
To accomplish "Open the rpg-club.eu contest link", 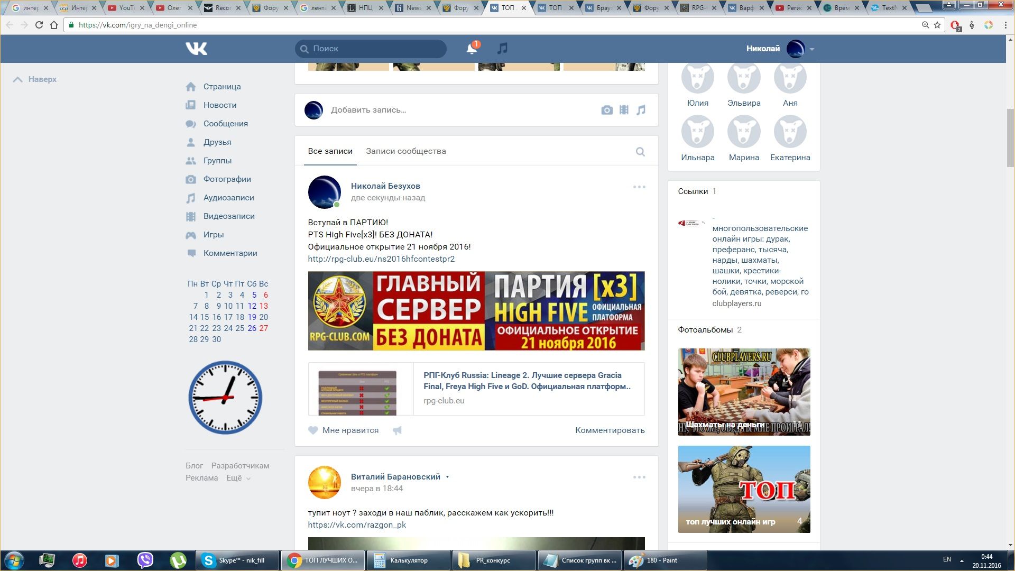I will coord(381,259).
